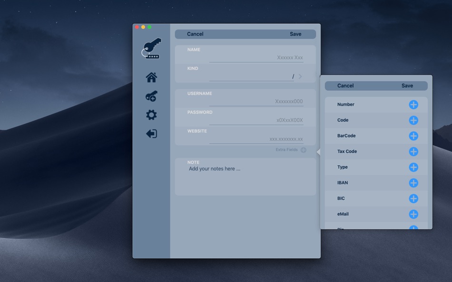Viewport: 452px width, 282px height.
Task: Maximize the window with green button
Action: click(149, 27)
